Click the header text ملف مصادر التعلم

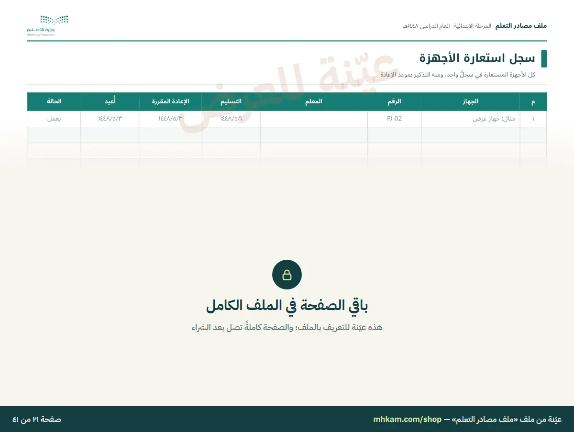pos(521,25)
